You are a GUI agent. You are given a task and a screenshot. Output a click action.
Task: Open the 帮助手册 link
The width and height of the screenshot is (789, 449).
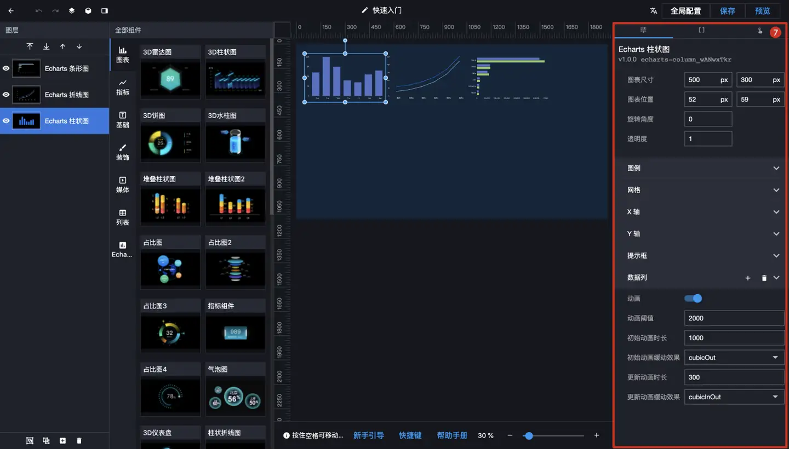452,435
